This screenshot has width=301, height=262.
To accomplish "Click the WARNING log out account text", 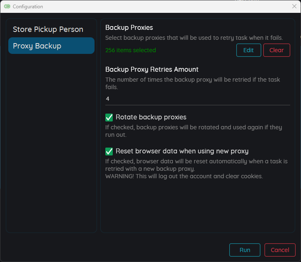I will point(184,176).
